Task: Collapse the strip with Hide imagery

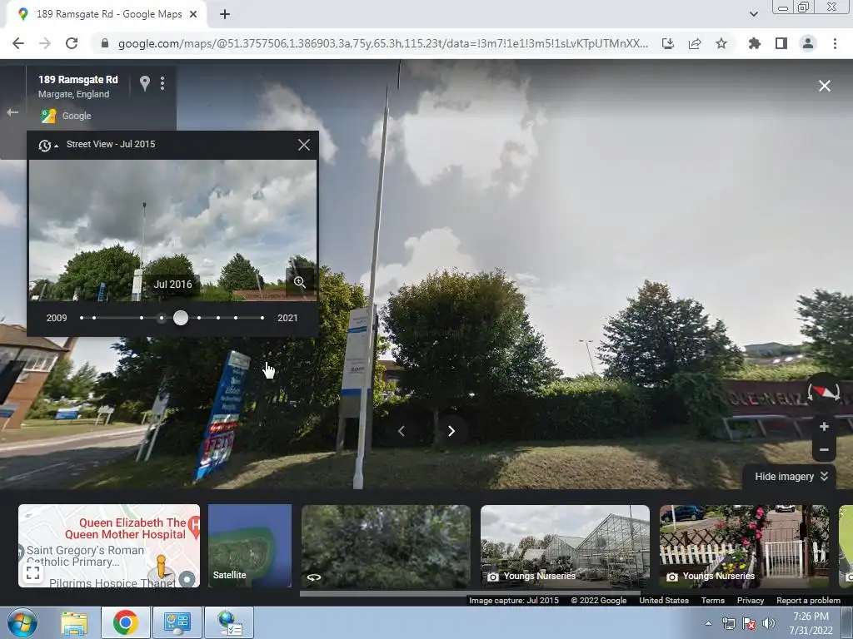Action: tap(791, 477)
